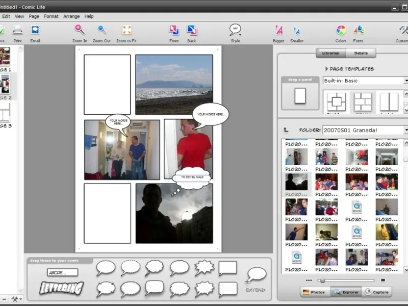Open the Format menu
408x306 pixels.
coord(51,16)
